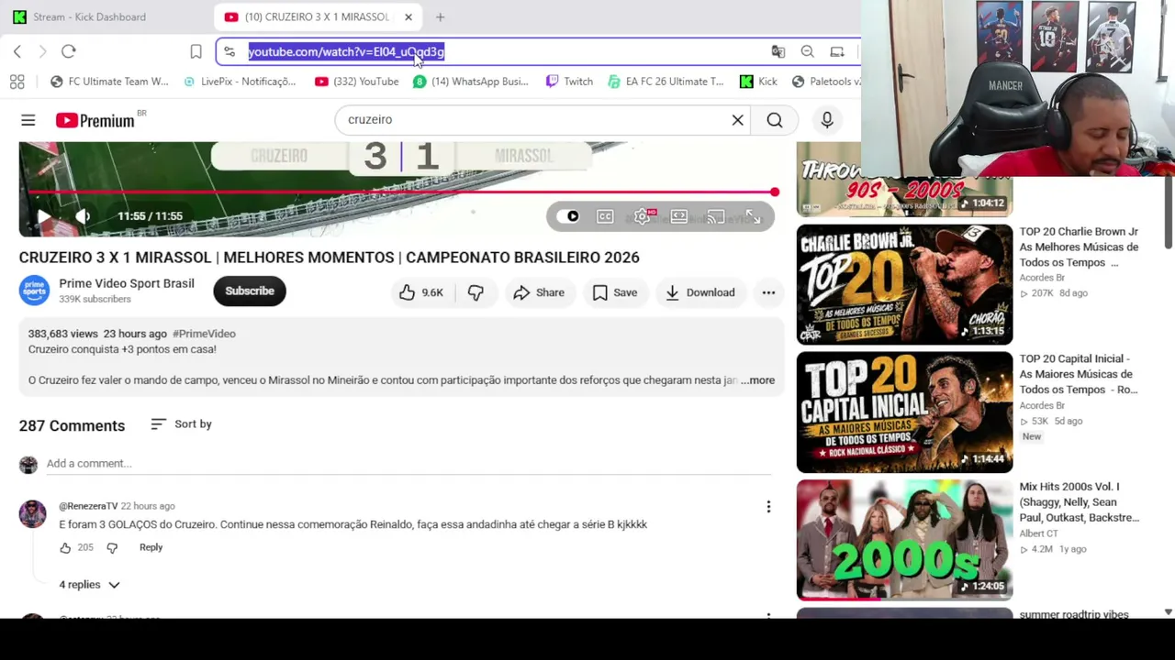Like the video with 9.6K likes
This screenshot has height=660, width=1175.
(x=421, y=292)
